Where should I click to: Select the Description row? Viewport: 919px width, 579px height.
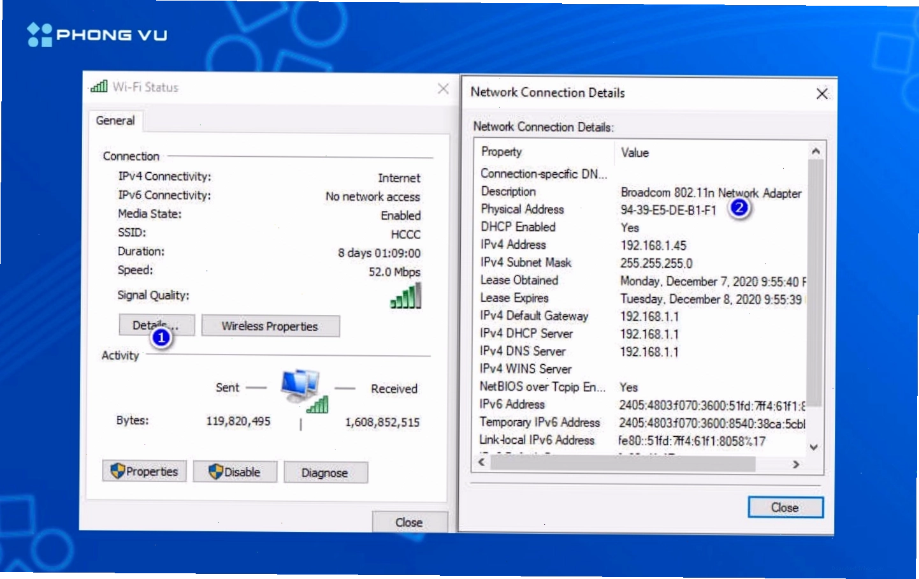641,192
